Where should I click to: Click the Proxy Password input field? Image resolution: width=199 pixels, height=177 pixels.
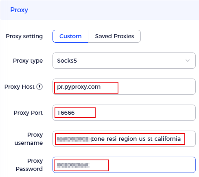124,165
